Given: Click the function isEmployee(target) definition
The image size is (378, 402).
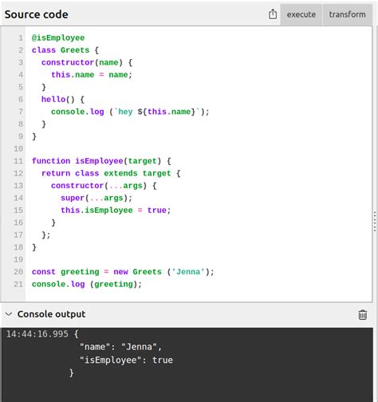Looking at the screenshot, I should pyautogui.click(x=101, y=161).
